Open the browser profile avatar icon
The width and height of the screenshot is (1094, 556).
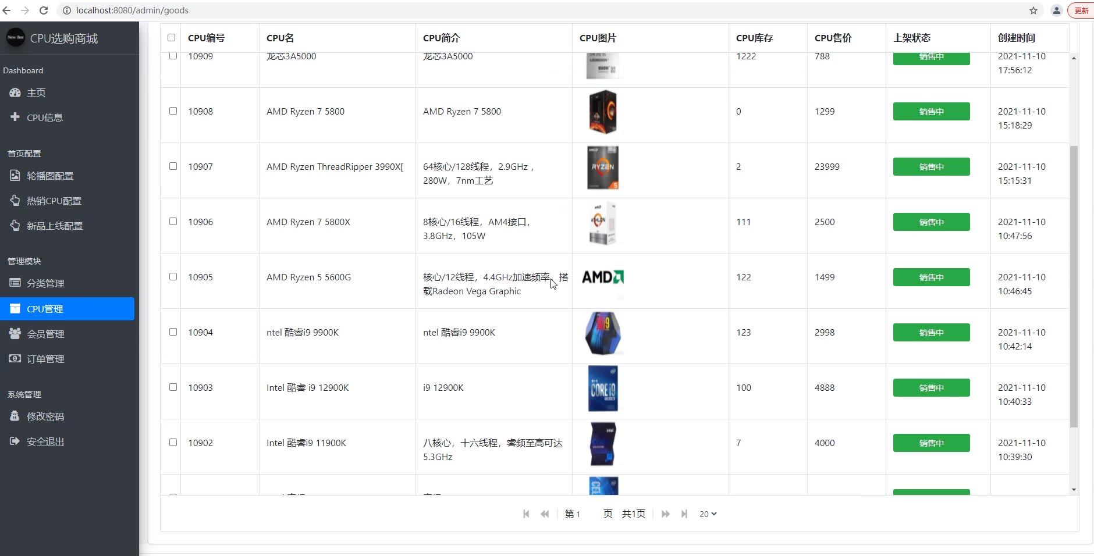[1057, 10]
